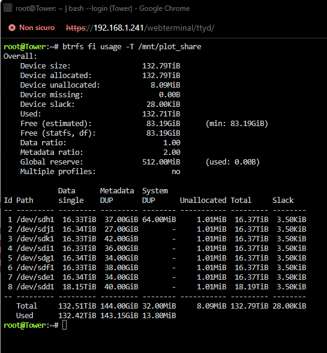Click the command text btrfs fi usage

[x=92, y=47]
